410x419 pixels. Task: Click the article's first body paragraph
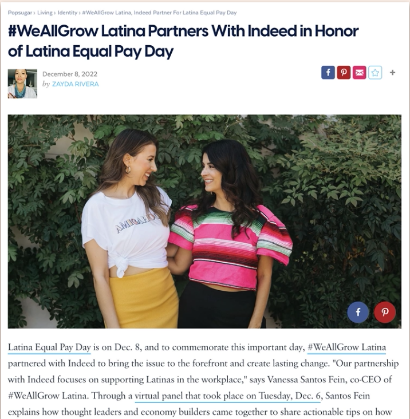(203, 380)
